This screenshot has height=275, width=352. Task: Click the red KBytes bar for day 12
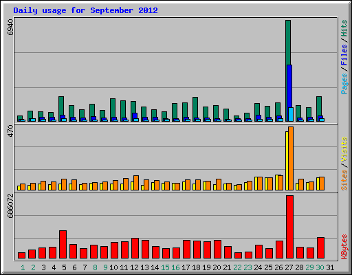[135, 248]
